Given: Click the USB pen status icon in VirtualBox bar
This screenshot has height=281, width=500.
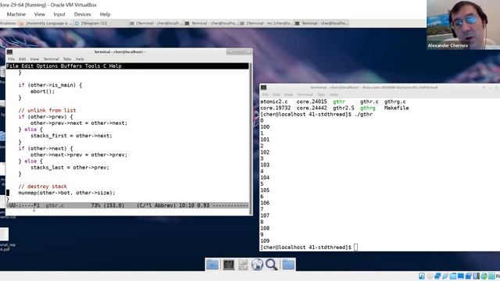Looking at the screenshot, I should (445, 276).
